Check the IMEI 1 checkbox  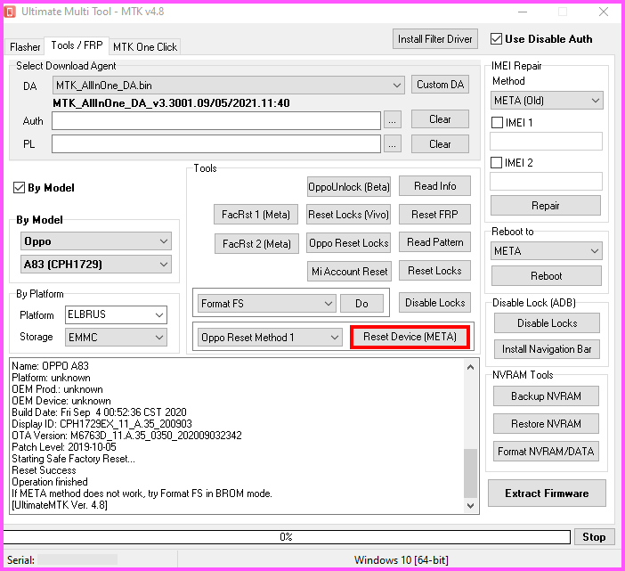coord(498,123)
